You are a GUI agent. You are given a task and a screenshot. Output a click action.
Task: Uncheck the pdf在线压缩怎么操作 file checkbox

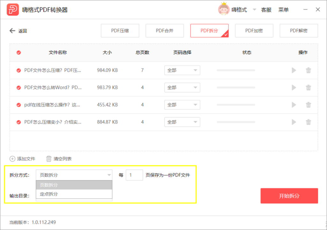tap(19, 105)
